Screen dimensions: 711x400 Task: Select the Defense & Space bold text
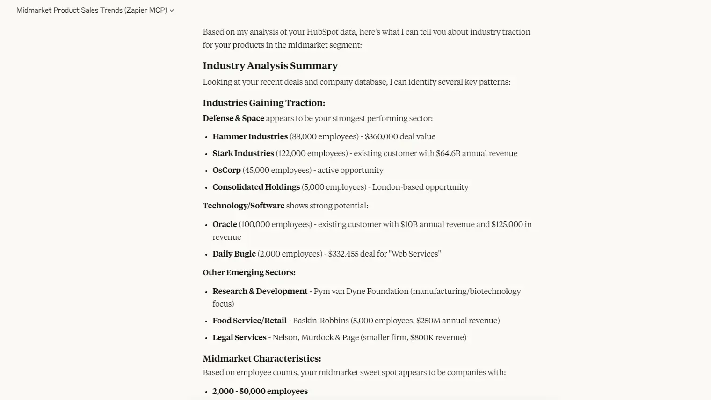[x=233, y=118]
